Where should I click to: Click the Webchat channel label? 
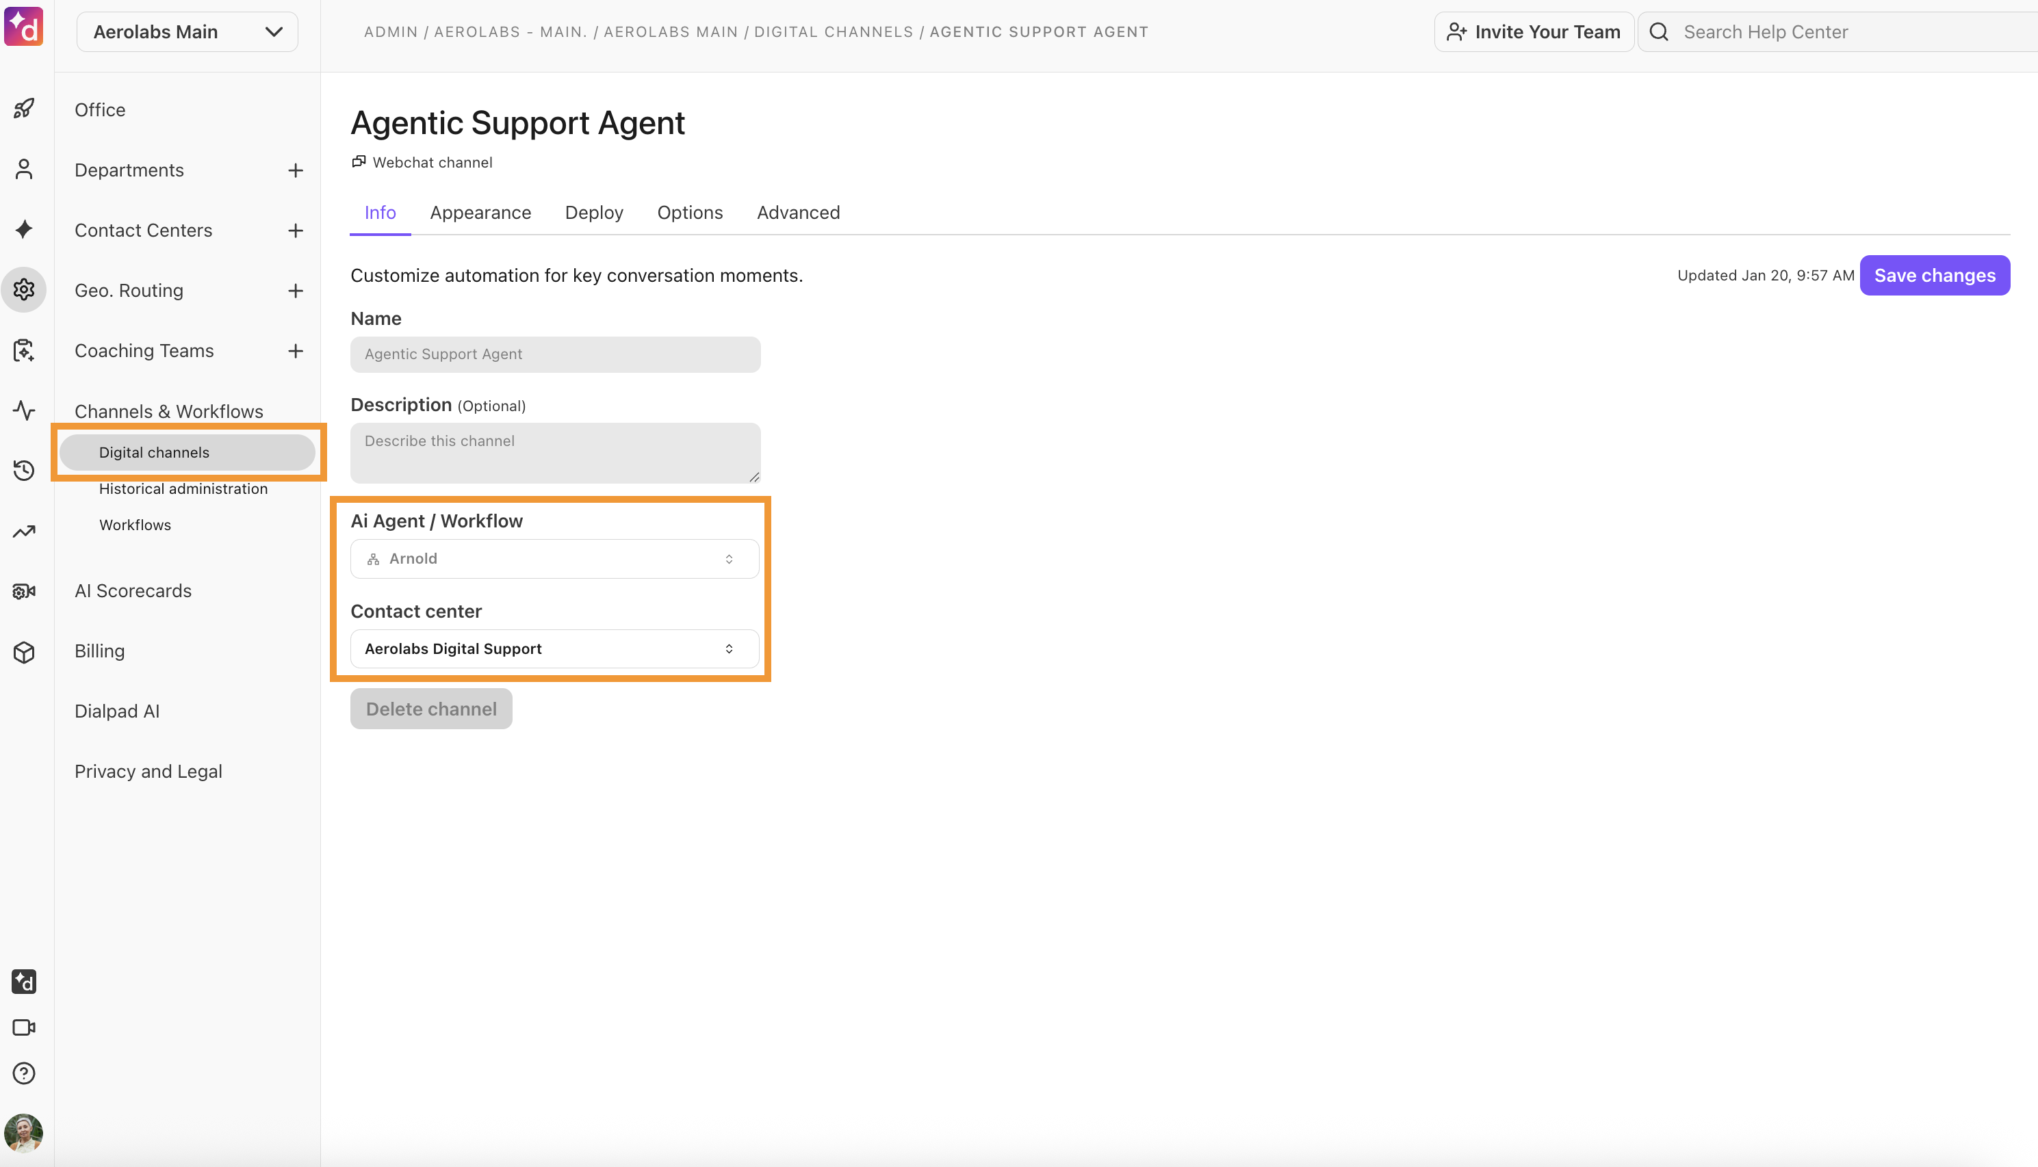point(432,162)
